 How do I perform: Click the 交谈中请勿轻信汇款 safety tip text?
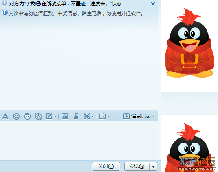76,13
